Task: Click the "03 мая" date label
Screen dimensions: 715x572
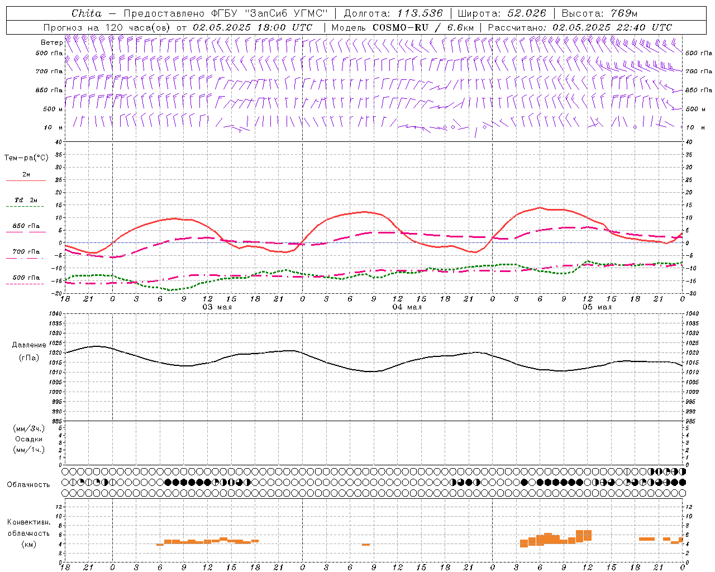Action: pos(217,307)
